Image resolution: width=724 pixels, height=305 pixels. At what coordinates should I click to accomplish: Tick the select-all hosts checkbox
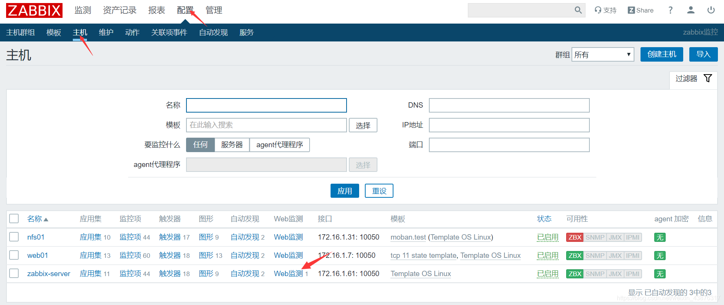(14, 218)
